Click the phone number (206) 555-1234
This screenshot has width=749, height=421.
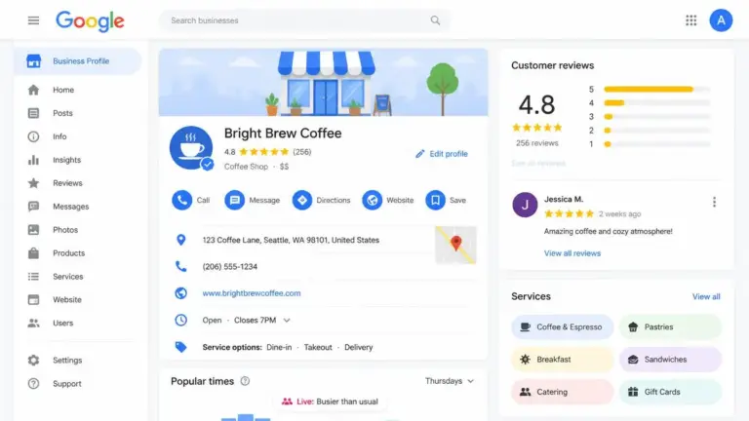(x=230, y=266)
